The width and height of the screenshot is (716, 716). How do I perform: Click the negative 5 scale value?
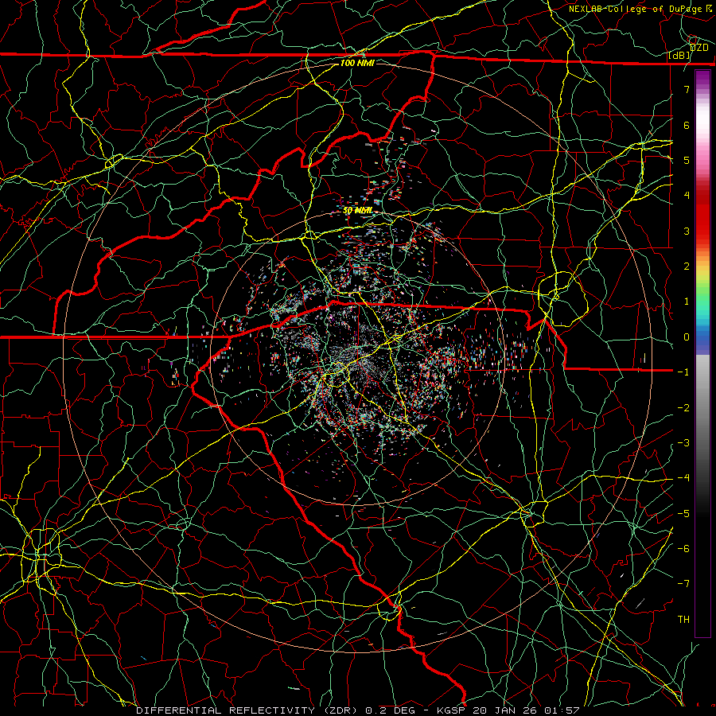(683, 514)
